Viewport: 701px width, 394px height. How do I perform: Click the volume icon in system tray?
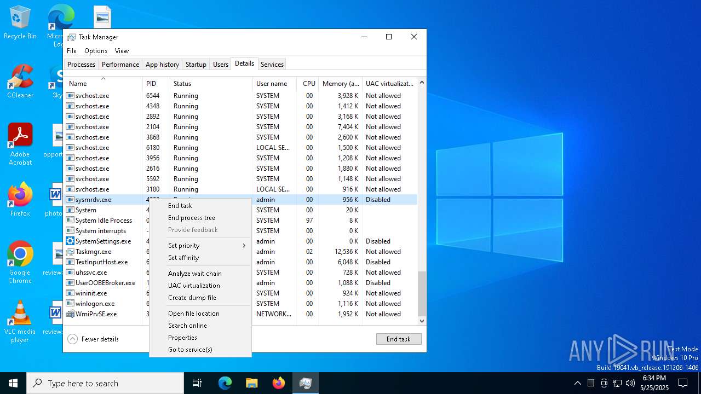(x=630, y=383)
